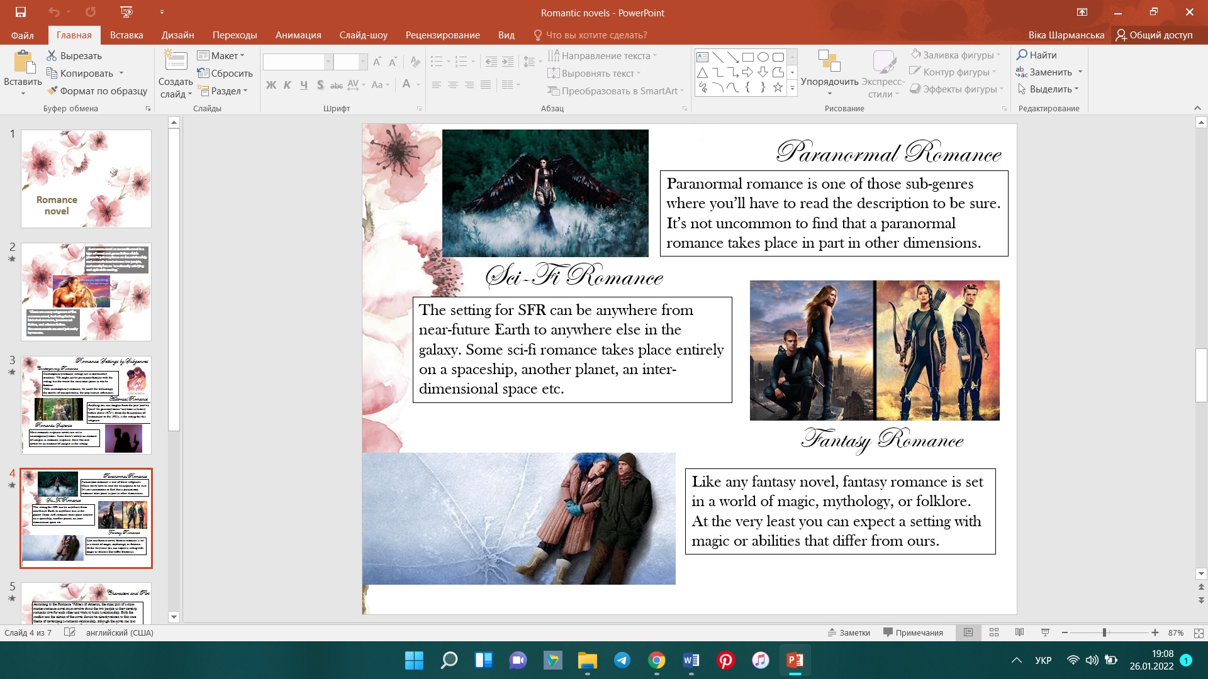Toggle Italic (К) formatting
The width and height of the screenshot is (1208, 679).
(x=287, y=85)
